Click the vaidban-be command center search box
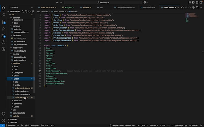Screen dimensions: 204x127 [x=103, y=2]
